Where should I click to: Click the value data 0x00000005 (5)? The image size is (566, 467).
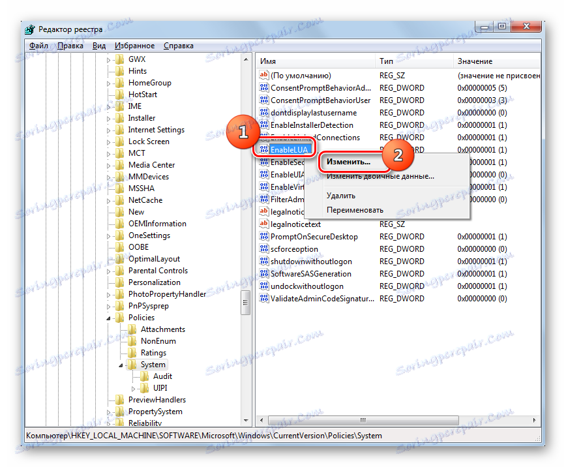pos(482,88)
